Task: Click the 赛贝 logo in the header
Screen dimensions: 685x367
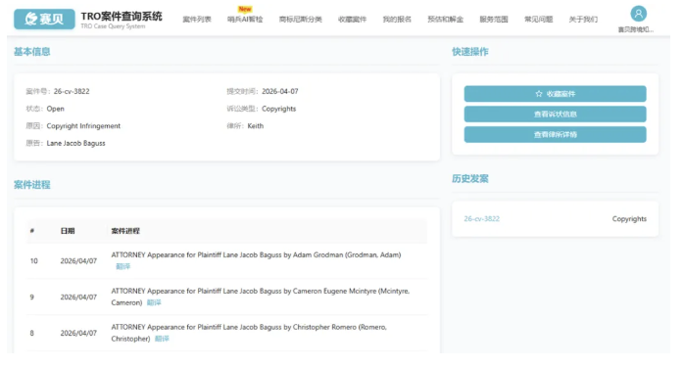Action: click(44, 19)
